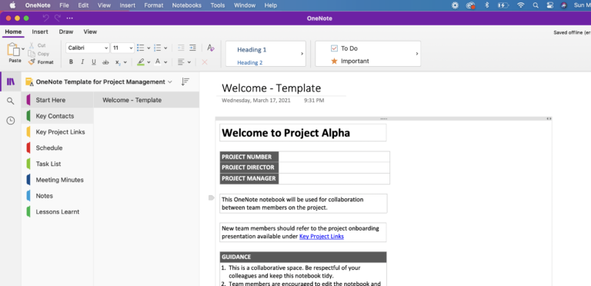Open the alignment options dropdown arrow
Viewport: 591px width, 286px height.
[189, 62]
